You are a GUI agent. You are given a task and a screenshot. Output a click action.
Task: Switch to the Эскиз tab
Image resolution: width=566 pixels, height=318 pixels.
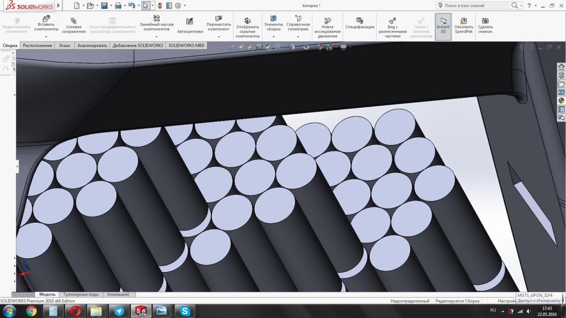click(x=65, y=45)
